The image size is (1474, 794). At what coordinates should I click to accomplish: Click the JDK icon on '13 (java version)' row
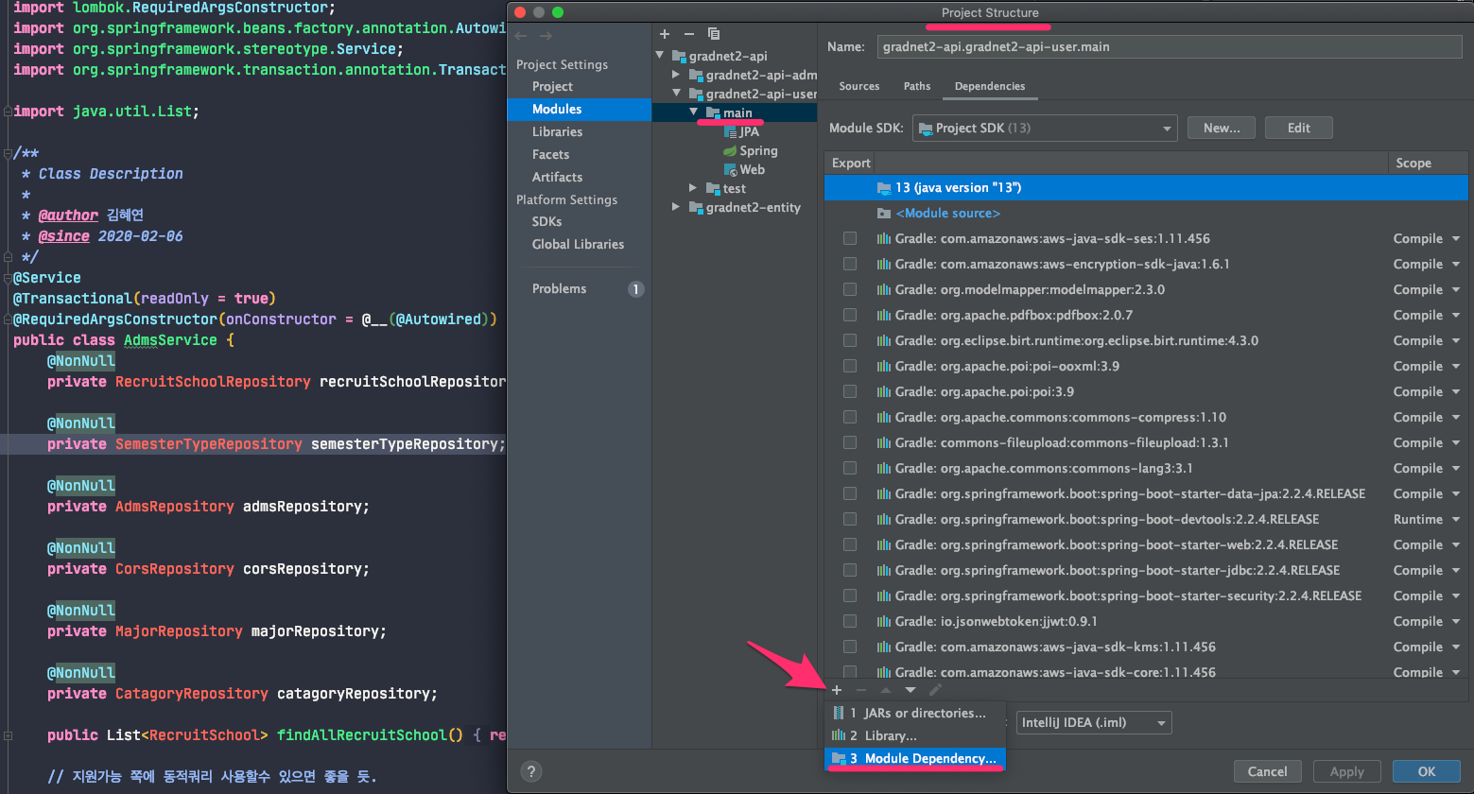[884, 188]
